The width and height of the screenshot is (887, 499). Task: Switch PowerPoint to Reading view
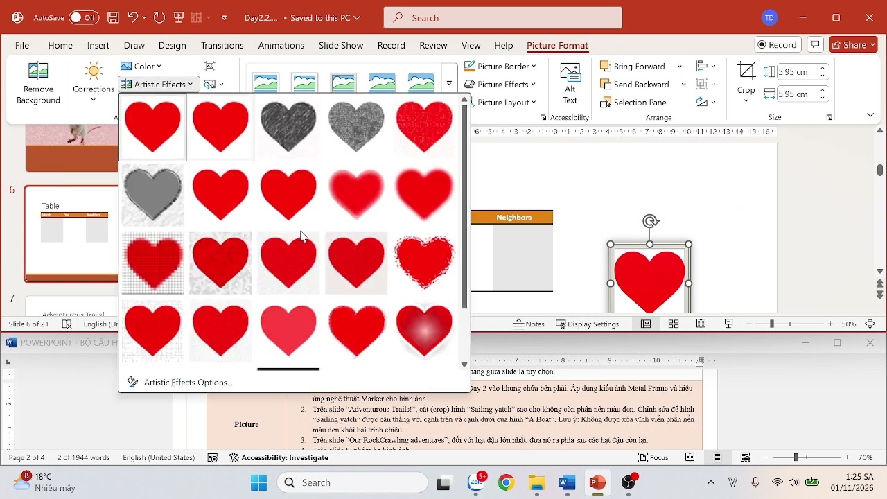pyautogui.click(x=701, y=324)
